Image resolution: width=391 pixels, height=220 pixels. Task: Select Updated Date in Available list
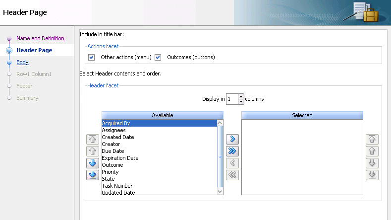click(x=160, y=192)
